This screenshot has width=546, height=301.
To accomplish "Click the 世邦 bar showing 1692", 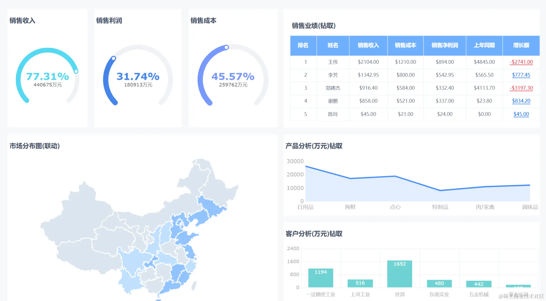I will coord(400,273).
